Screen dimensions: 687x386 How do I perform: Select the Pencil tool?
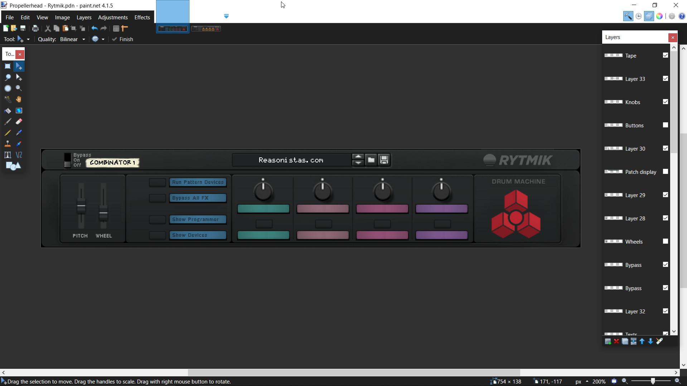(8, 133)
